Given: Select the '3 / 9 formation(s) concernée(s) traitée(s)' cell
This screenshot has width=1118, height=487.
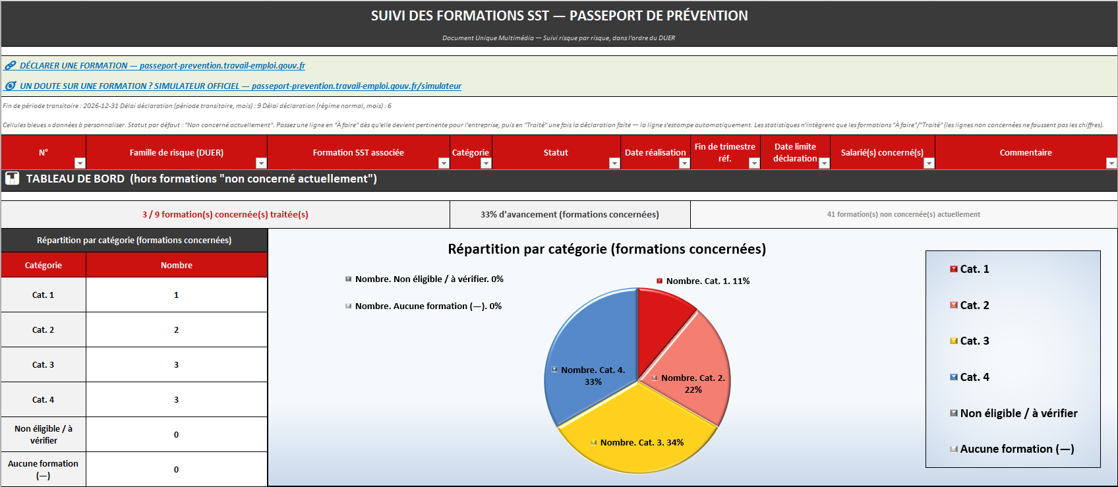Looking at the screenshot, I should point(225,214).
